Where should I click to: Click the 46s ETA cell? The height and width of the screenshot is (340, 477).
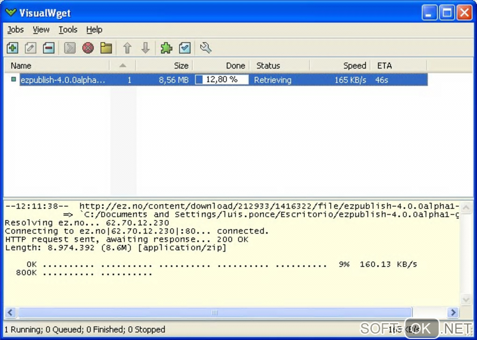(x=382, y=80)
